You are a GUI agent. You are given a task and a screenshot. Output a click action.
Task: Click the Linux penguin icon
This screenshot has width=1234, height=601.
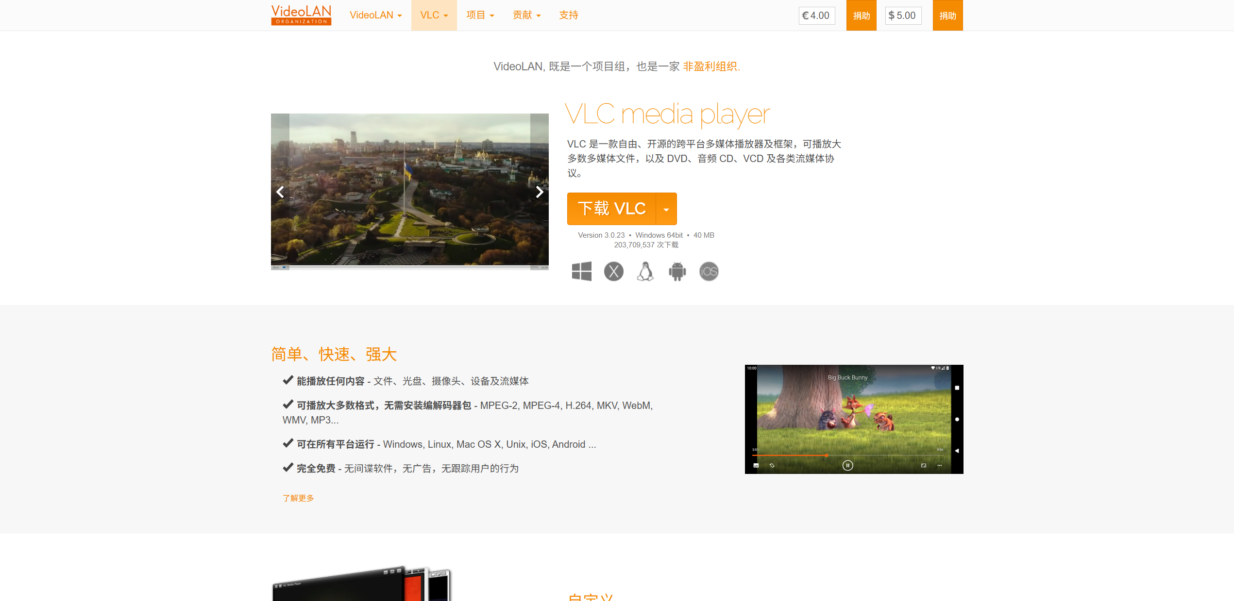(645, 271)
